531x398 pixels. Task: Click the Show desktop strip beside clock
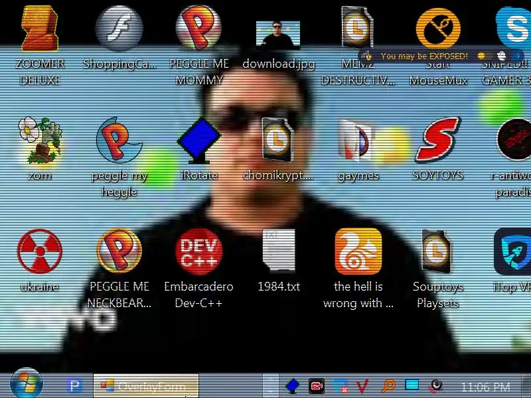[x=526, y=386]
